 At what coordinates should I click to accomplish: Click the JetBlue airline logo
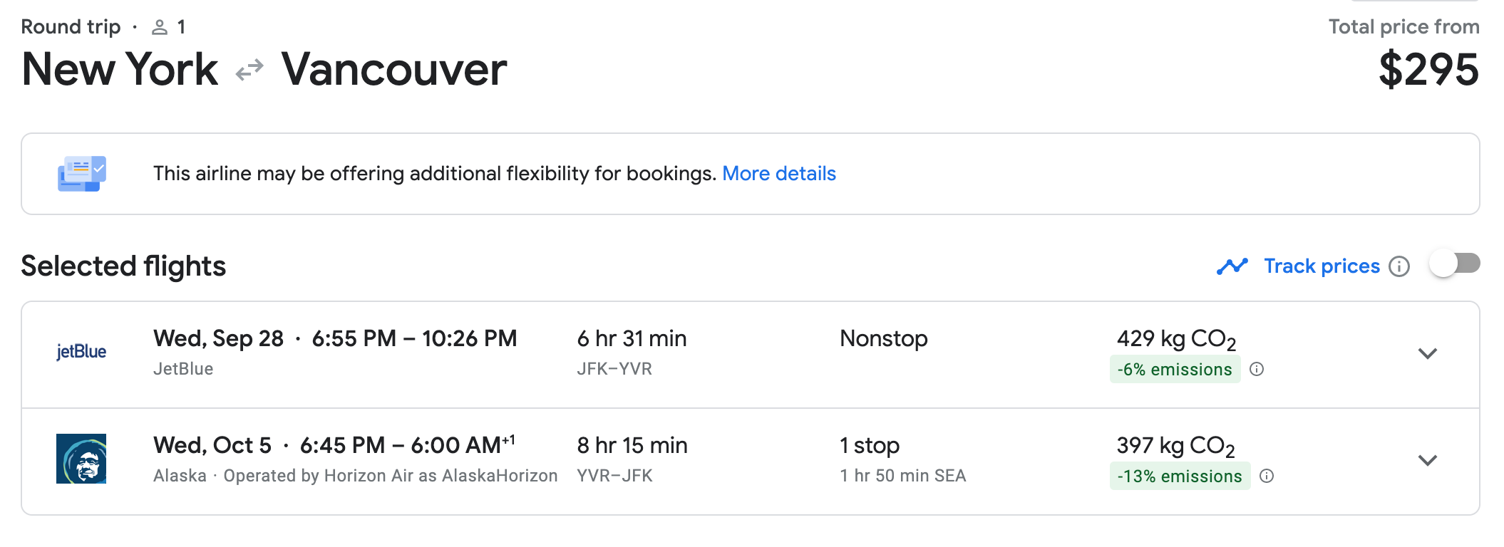pyautogui.click(x=81, y=352)
